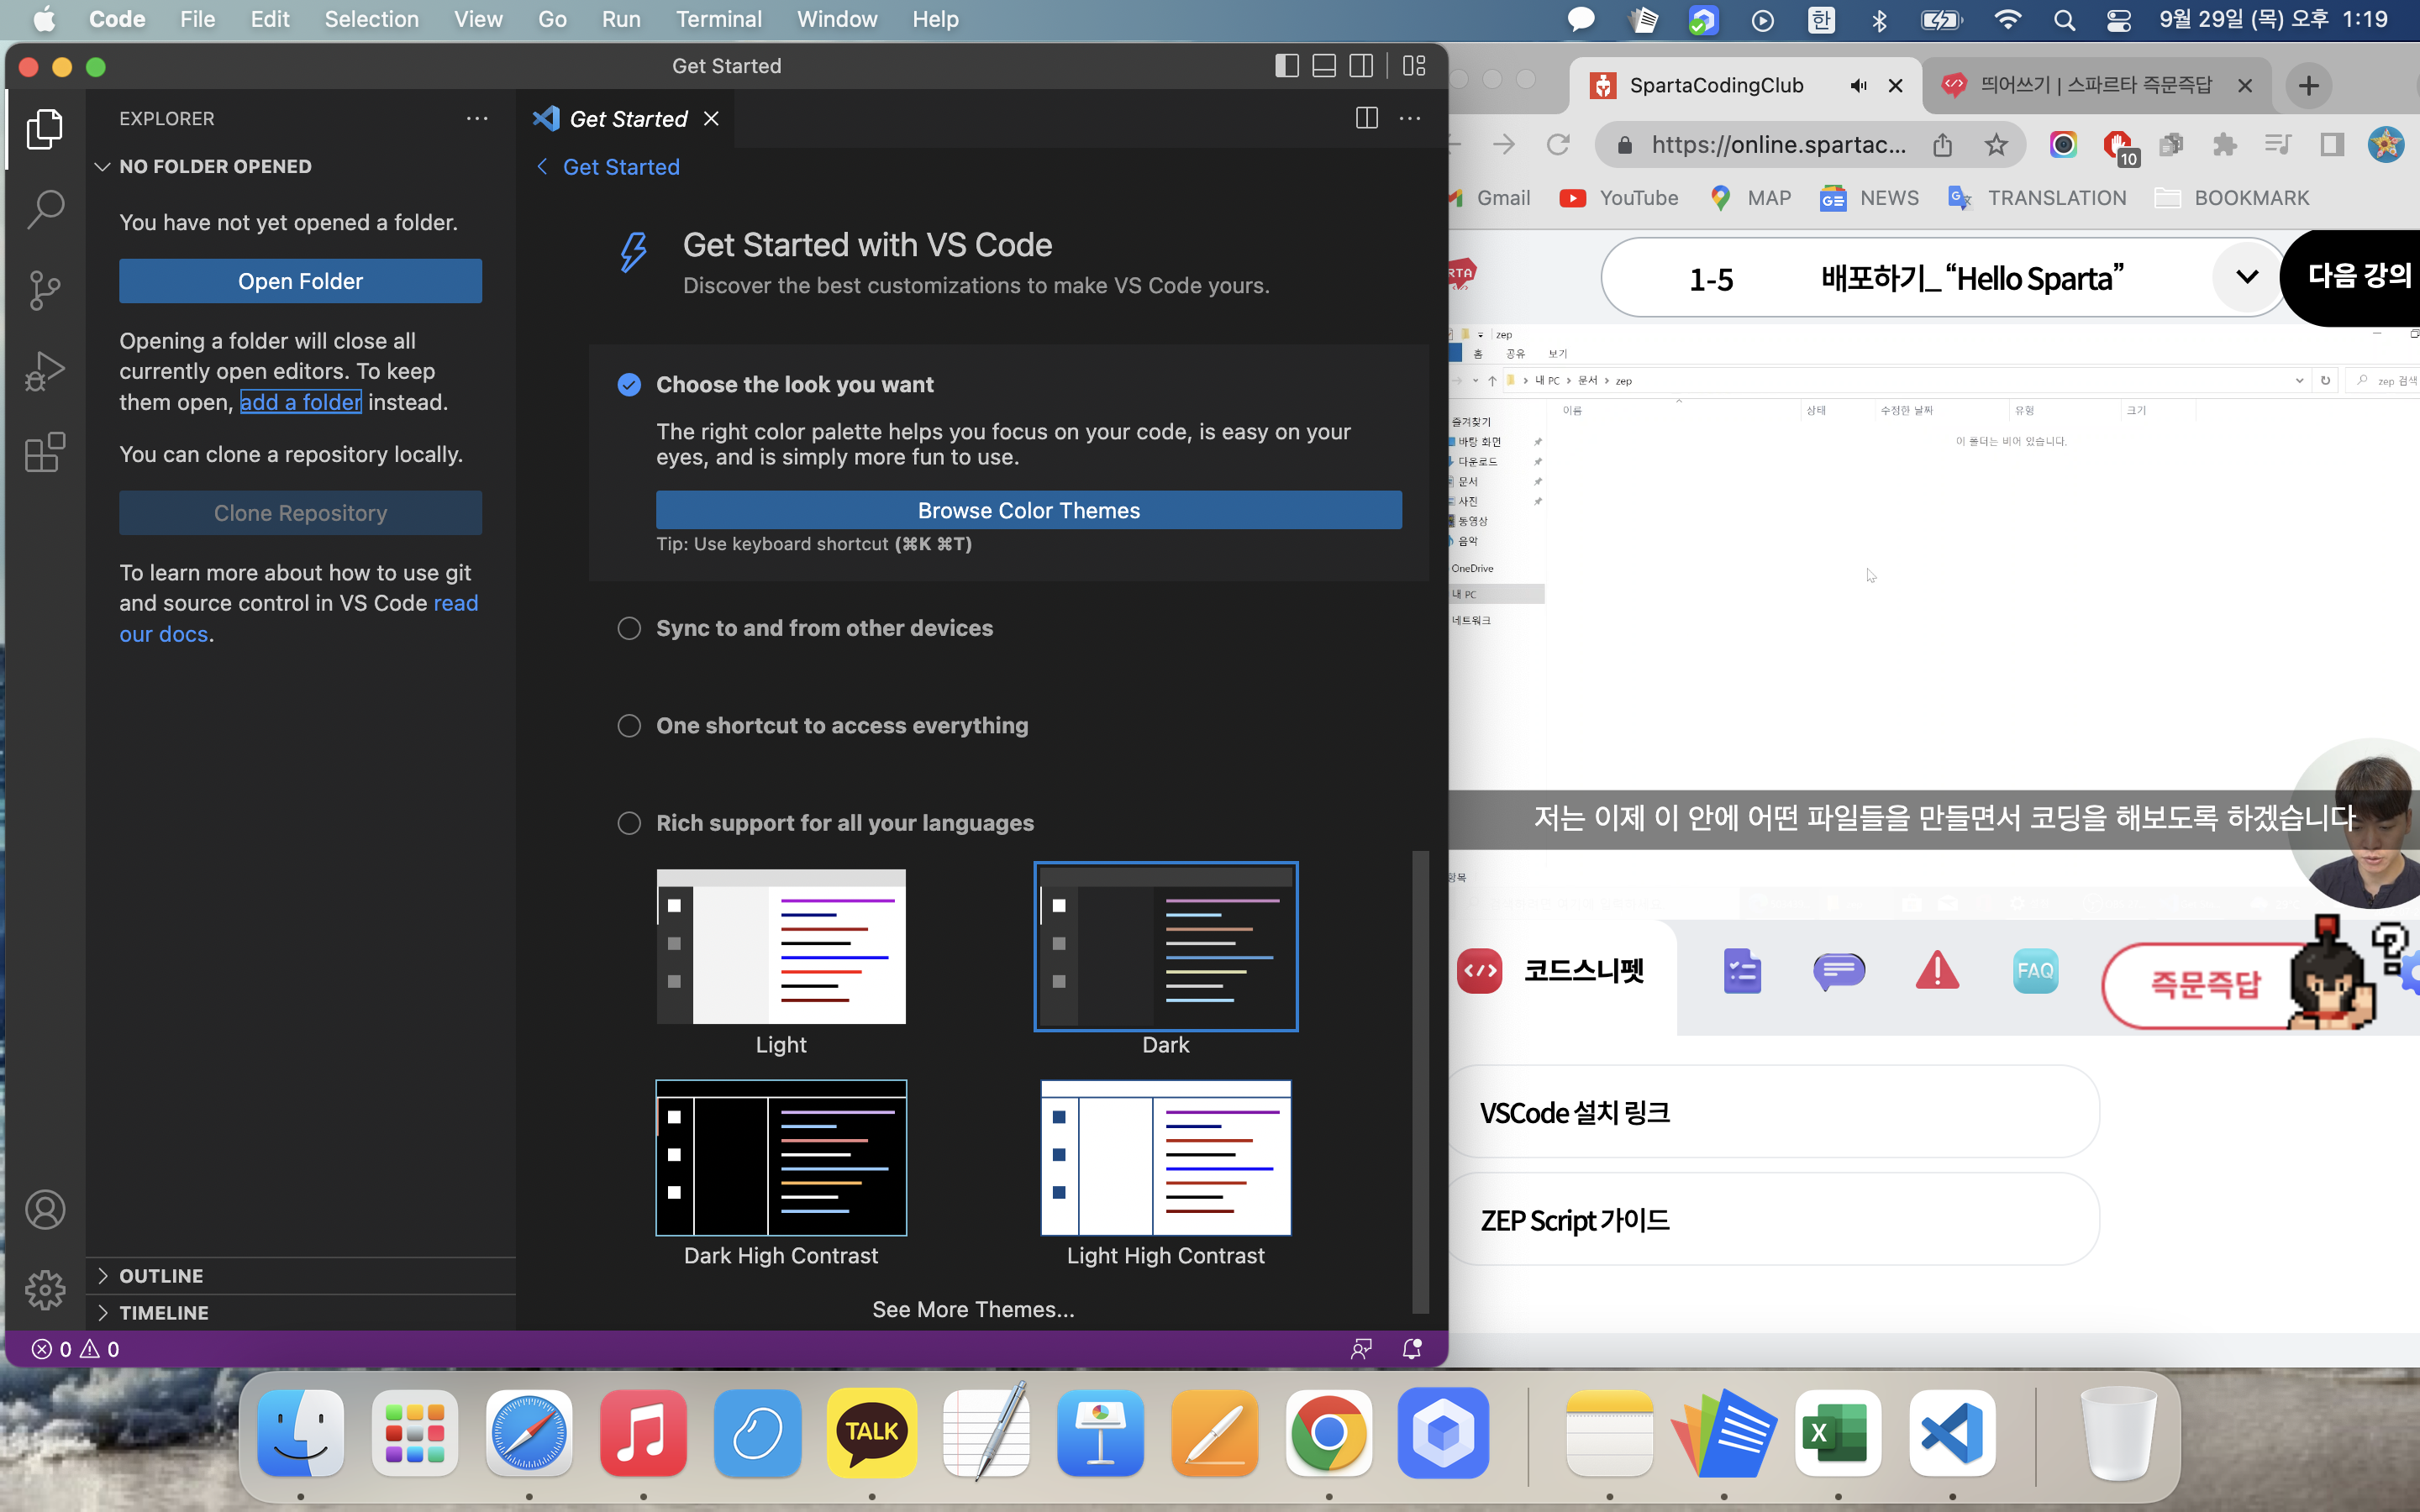Open the Terminal menu
This screenshot has height=1512, width=2420.
(718, 19)
